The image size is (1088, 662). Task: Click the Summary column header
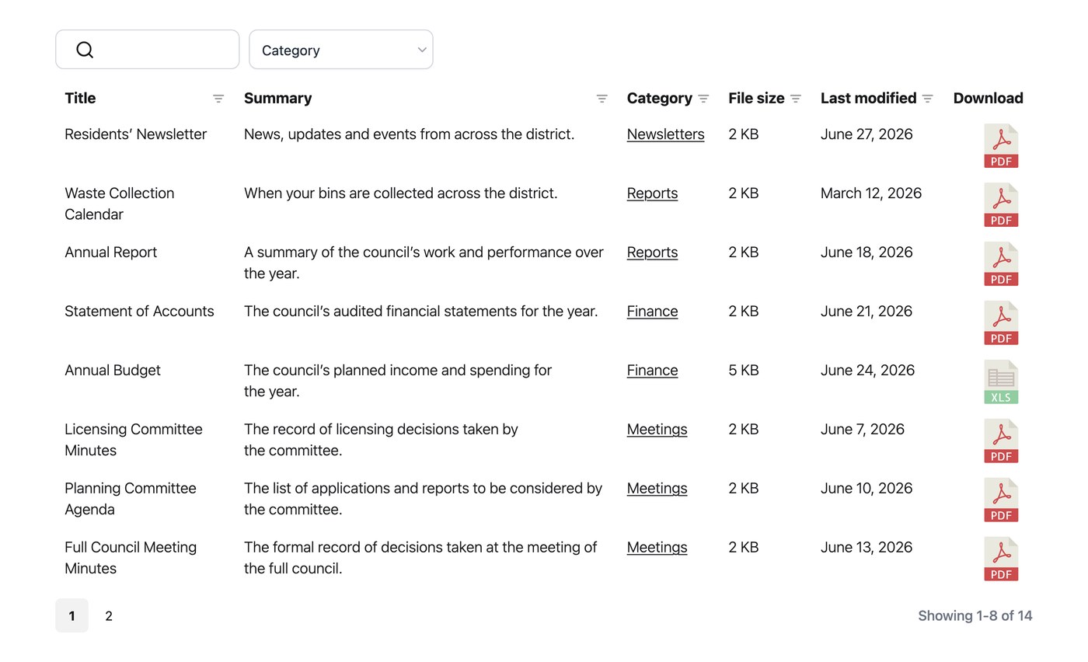277,98
